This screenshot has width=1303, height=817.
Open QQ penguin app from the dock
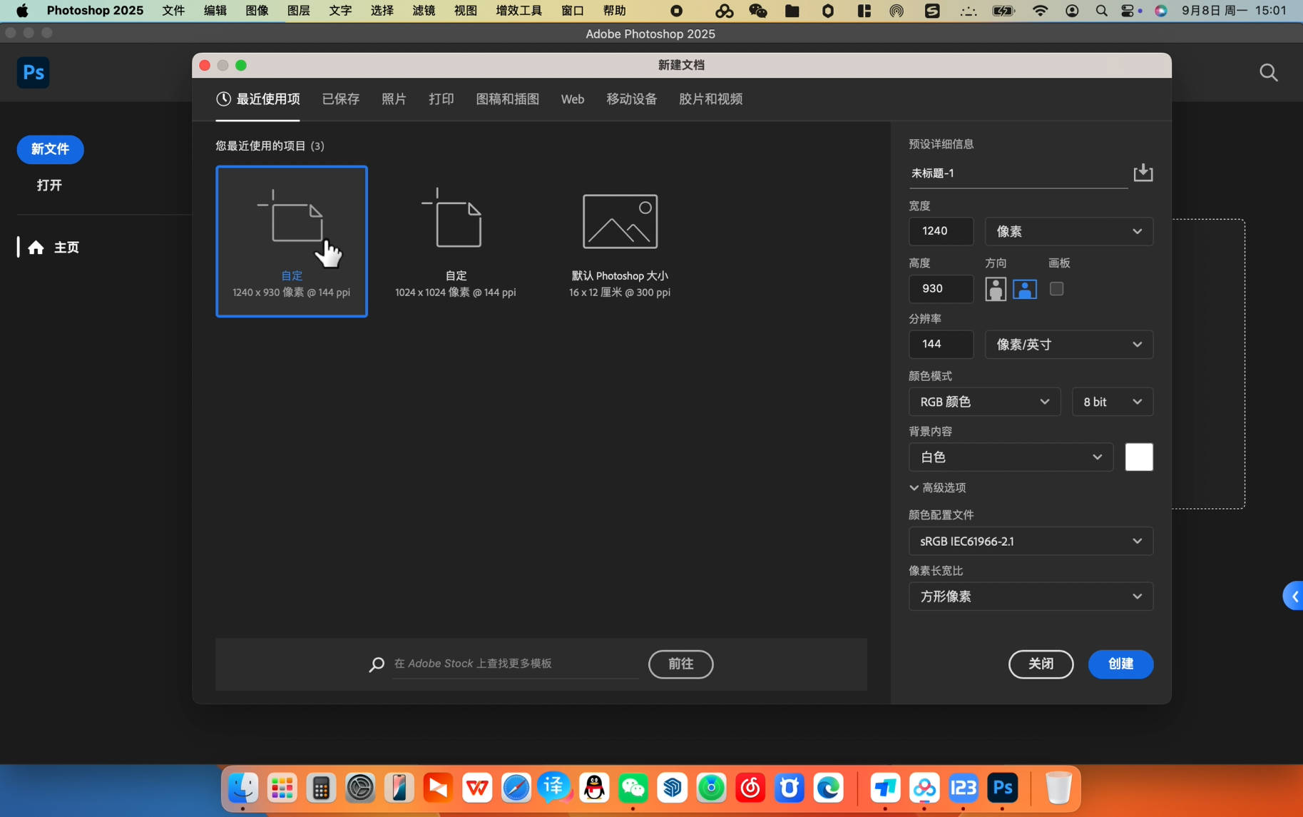pyautogui.click(x=594, y=788)
